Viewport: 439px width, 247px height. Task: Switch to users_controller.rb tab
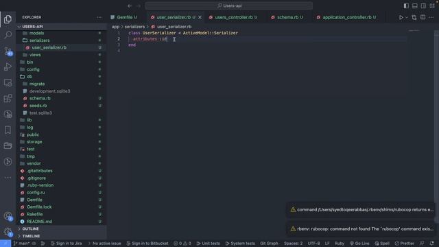click(234, 17)
